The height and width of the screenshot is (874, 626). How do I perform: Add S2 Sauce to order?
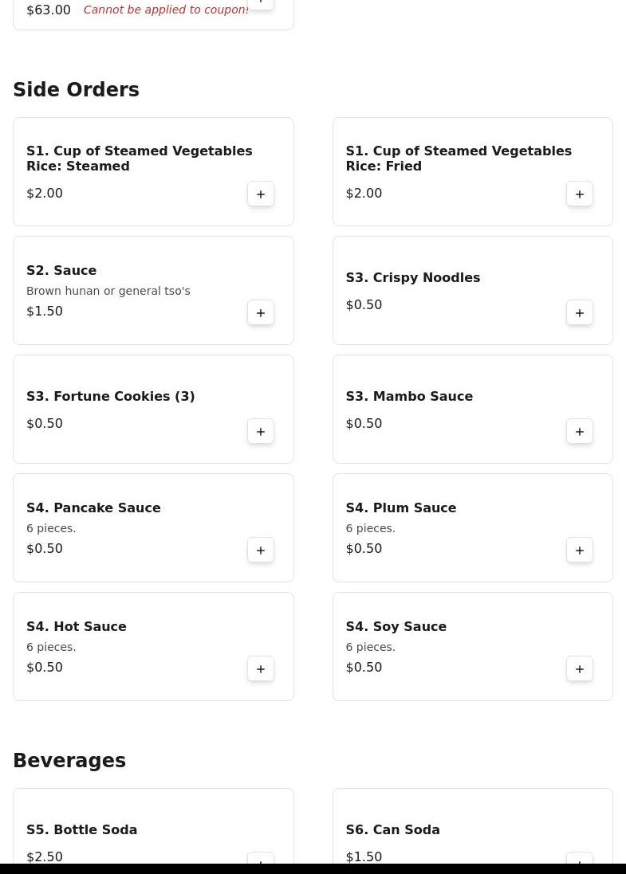point(261,312)
